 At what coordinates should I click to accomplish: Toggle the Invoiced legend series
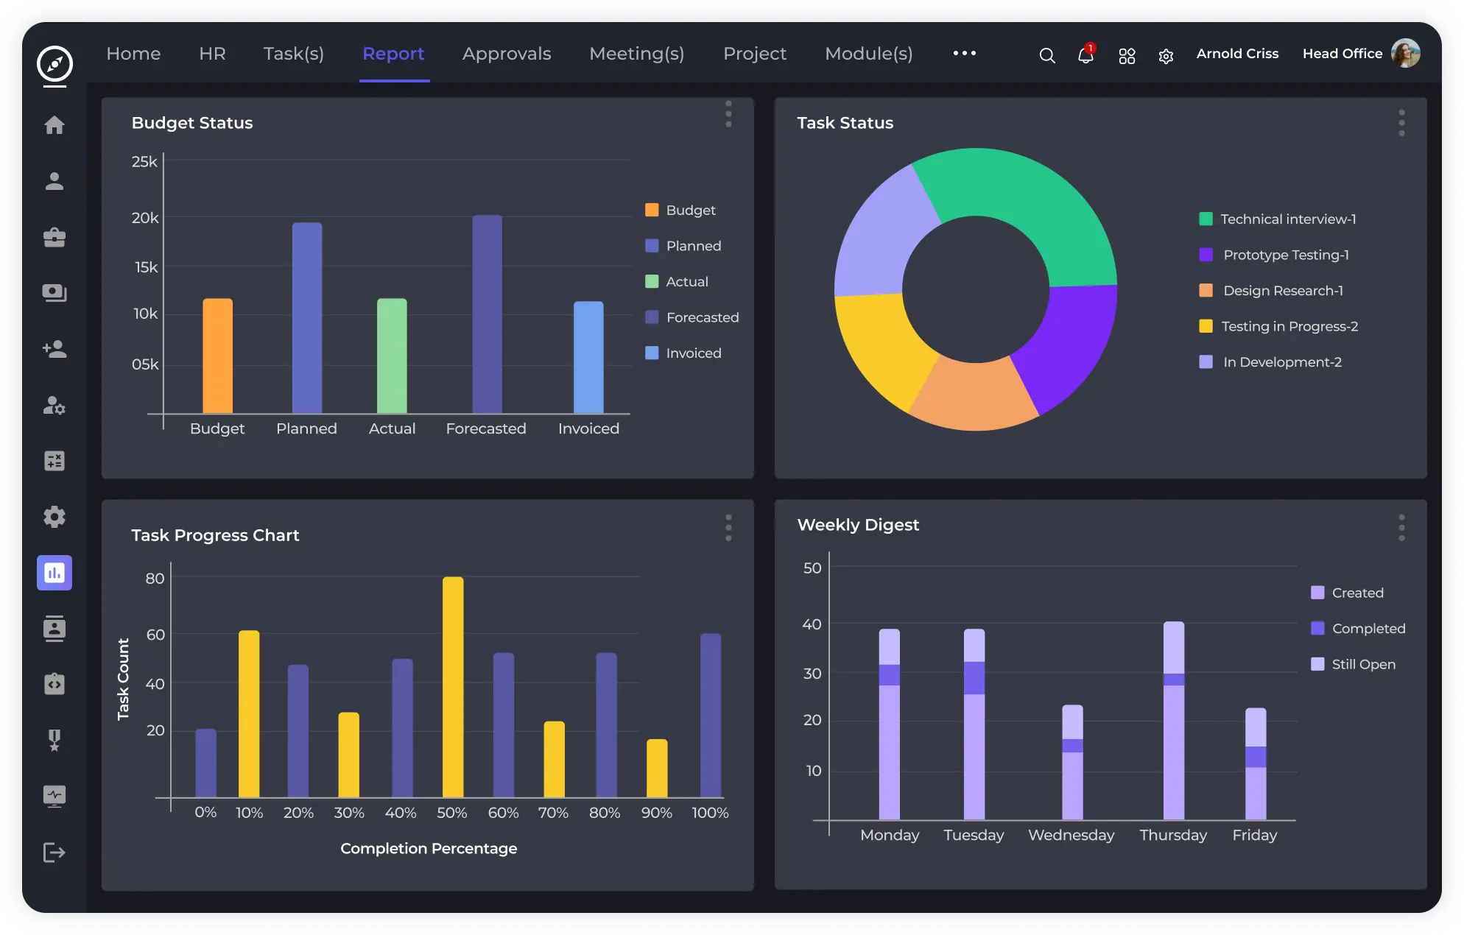(683, 353)
